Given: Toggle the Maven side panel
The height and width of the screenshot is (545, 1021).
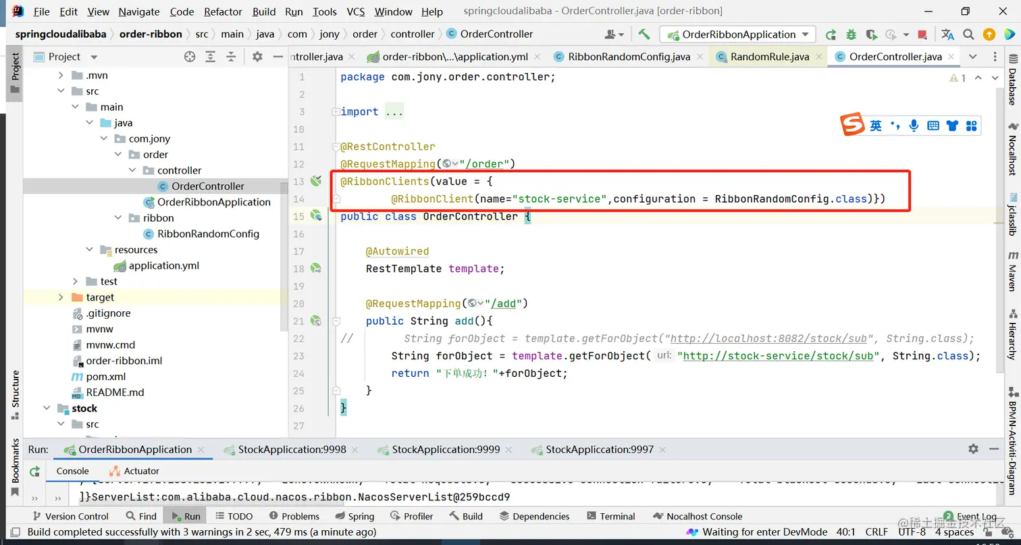Looking at the screenshot, I should (1013, 271).
